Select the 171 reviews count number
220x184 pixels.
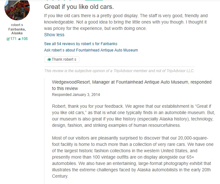13,39
